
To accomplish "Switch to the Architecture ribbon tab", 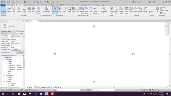I will click(x=10, y=5).
